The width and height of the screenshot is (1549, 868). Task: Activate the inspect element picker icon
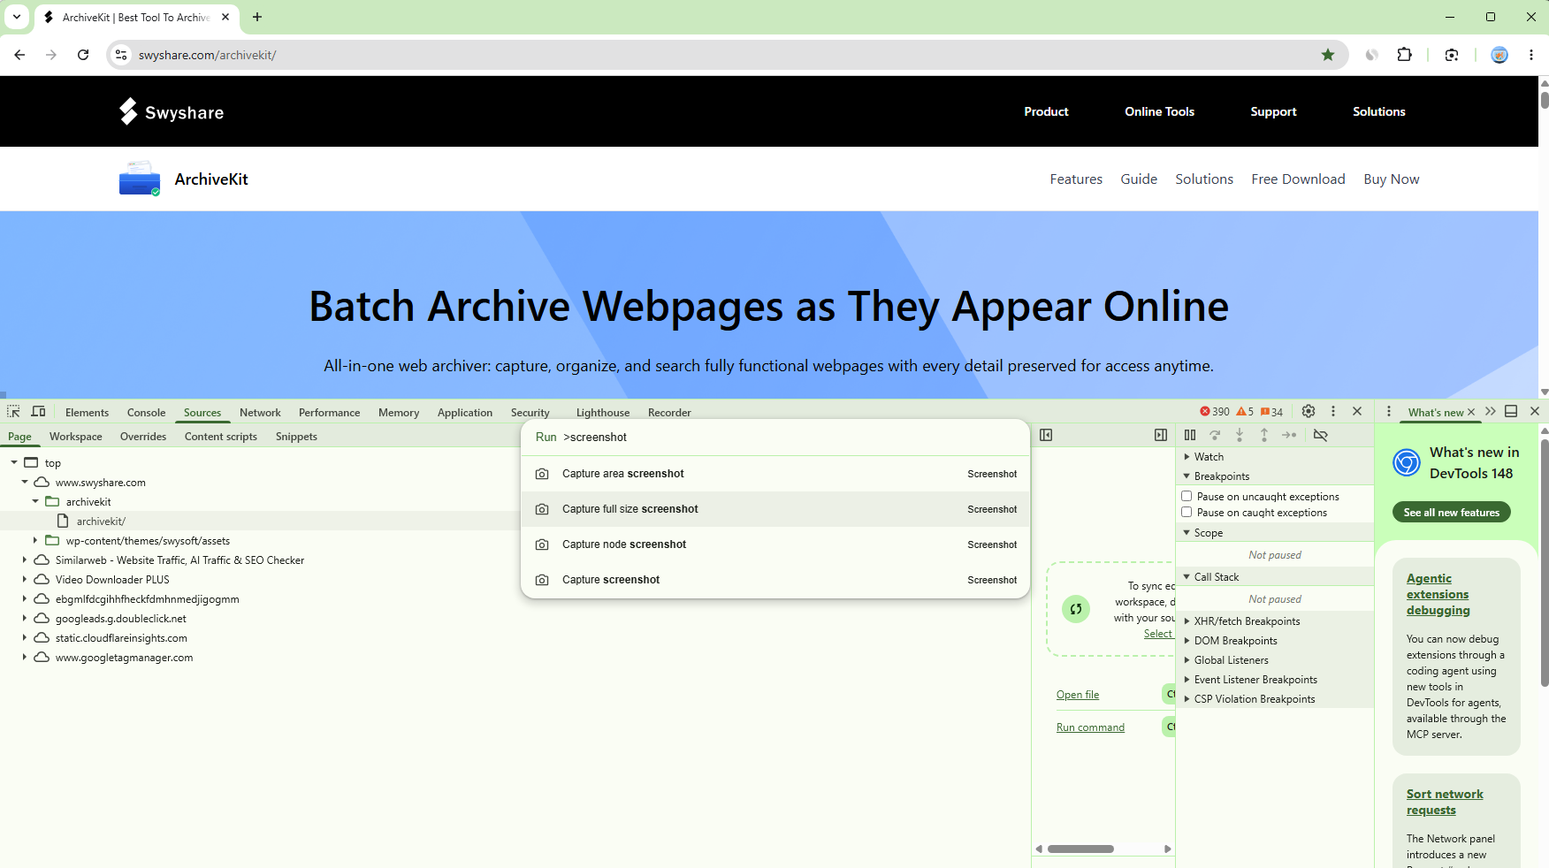(13, 412)
